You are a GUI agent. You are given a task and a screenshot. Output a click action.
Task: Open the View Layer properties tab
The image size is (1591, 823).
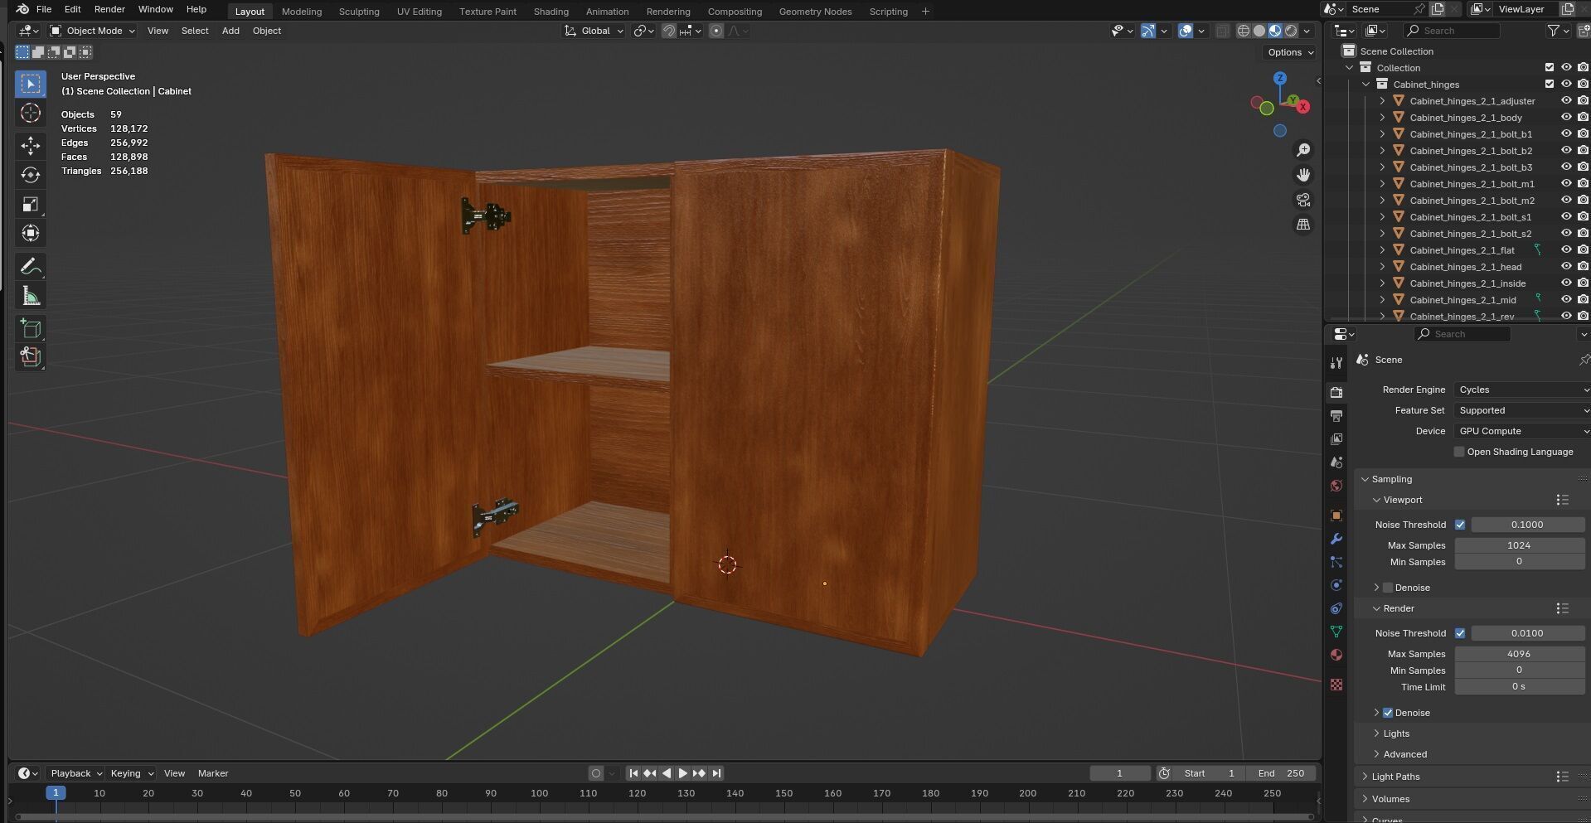coord(1336,439)
